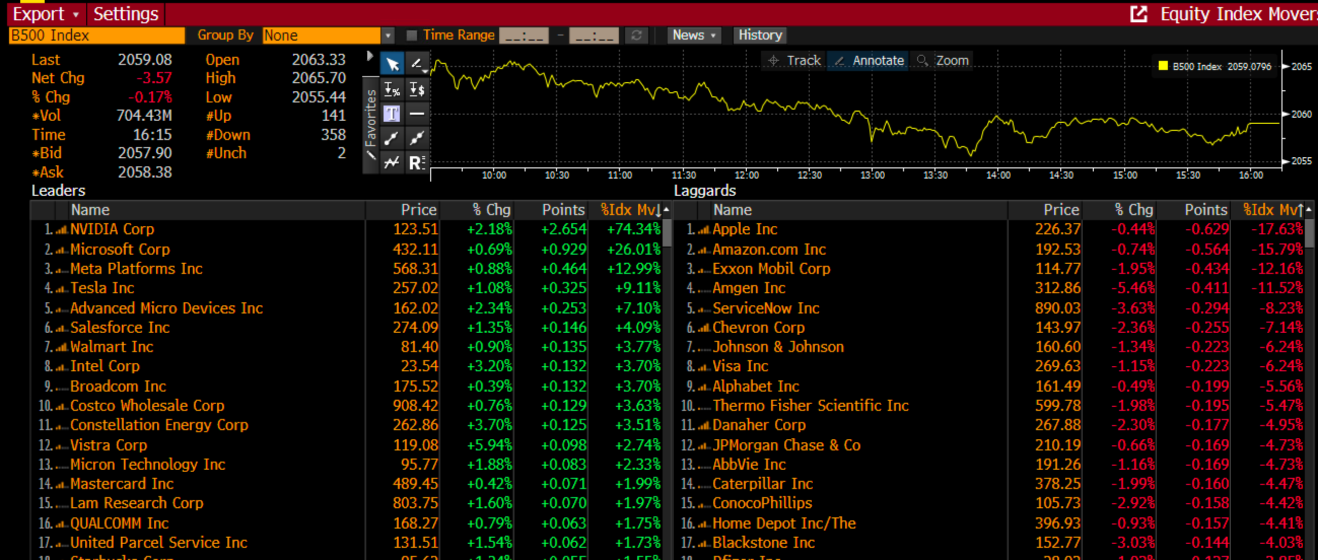Open the History button
This screenshot has width=1318, height=560.
760,36
